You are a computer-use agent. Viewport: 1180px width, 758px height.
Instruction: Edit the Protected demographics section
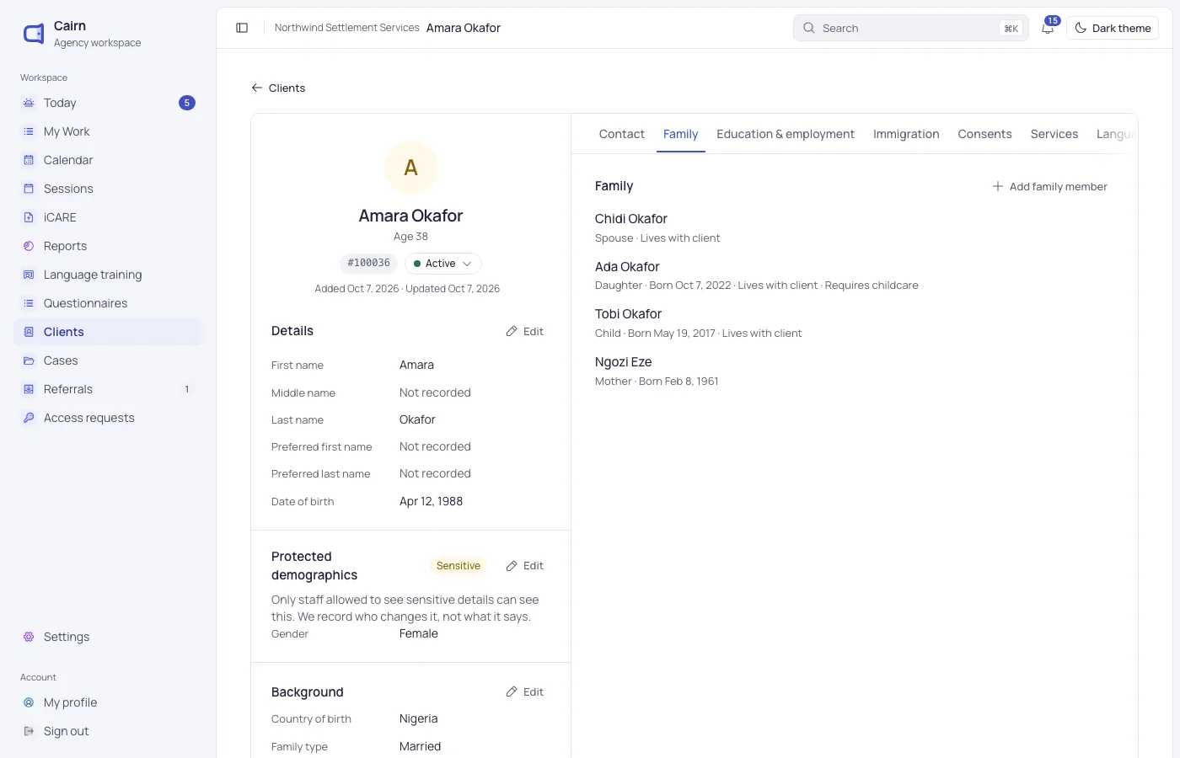[x=525, y=566]
